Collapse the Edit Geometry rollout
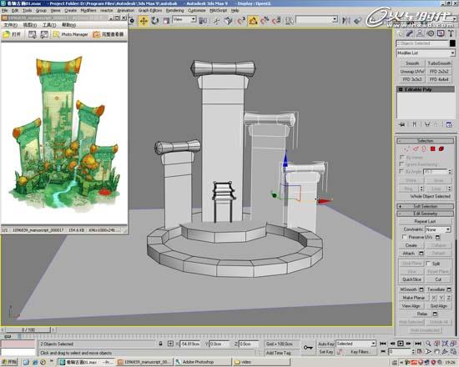 click(x=425, y=214)
